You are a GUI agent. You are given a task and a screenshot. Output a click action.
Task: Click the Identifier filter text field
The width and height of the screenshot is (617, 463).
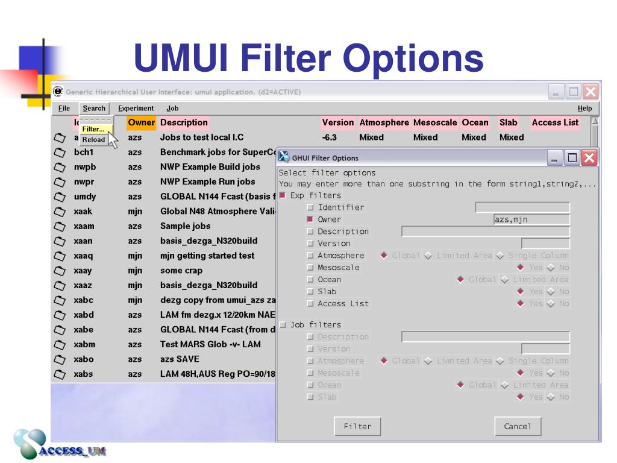(x=522, y=207)
